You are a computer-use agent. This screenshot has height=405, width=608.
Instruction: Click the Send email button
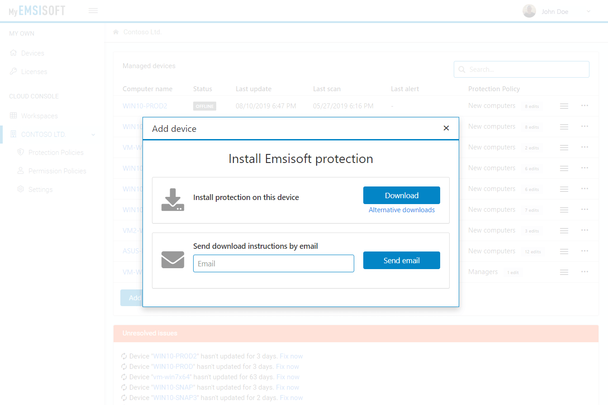pos(402,261)
